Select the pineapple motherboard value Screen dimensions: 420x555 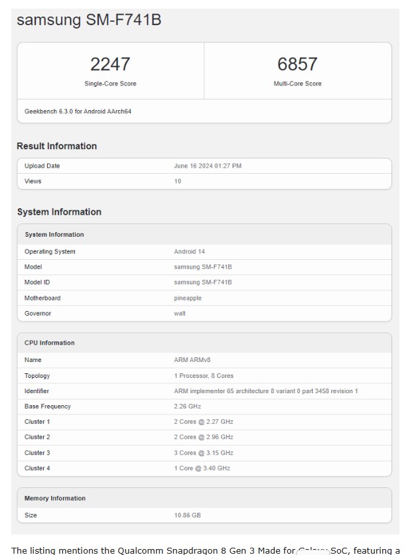click(188, 298)
